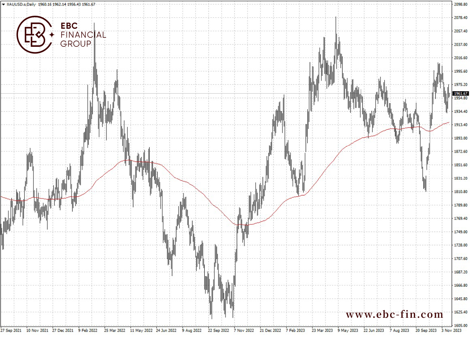Screen dimensions: 470x339
Task: Select the 7 Feb 2023 date label
Action: pos(296,331)
